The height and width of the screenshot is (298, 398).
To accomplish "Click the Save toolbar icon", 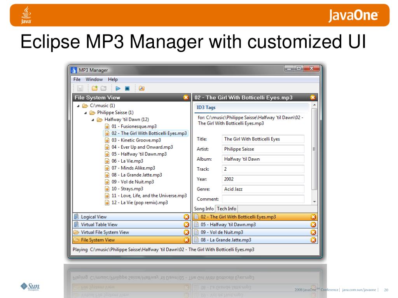I will click(80, 88).
